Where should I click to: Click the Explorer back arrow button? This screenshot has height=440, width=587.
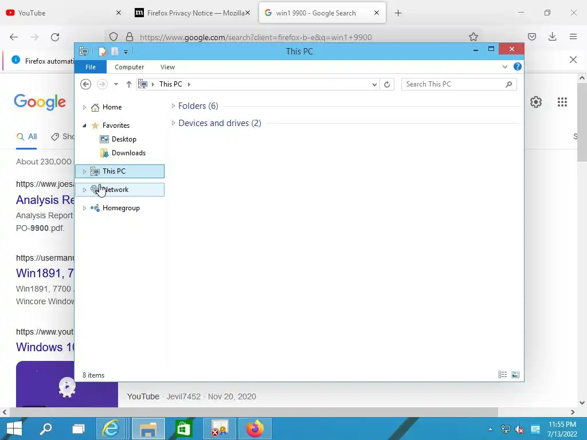click(86, 84)
